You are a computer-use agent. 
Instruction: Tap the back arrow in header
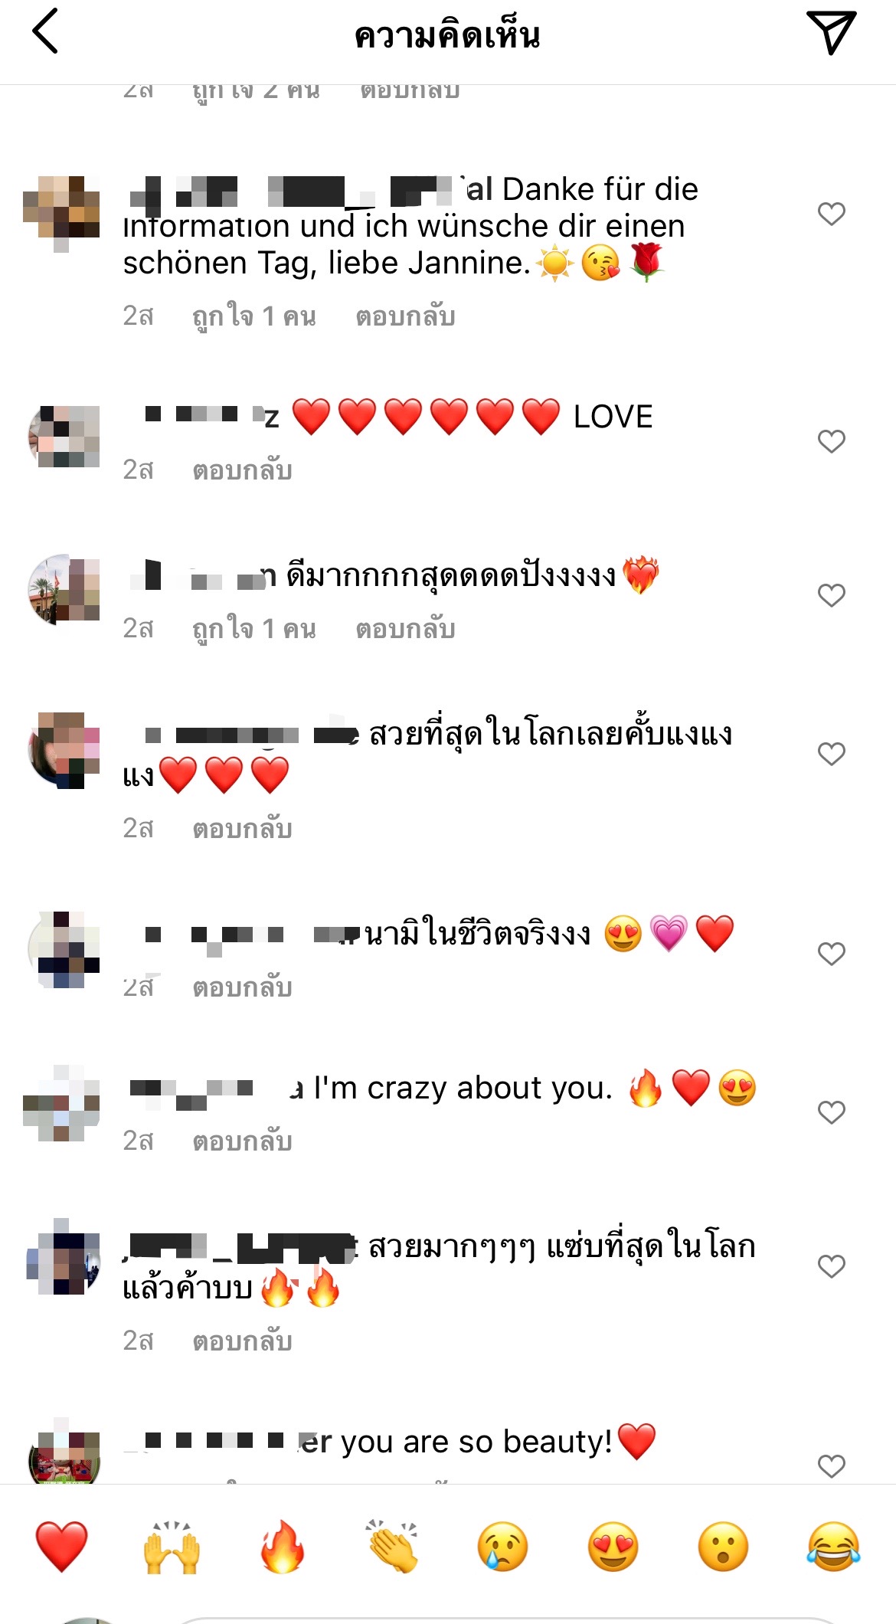[45, 31]
